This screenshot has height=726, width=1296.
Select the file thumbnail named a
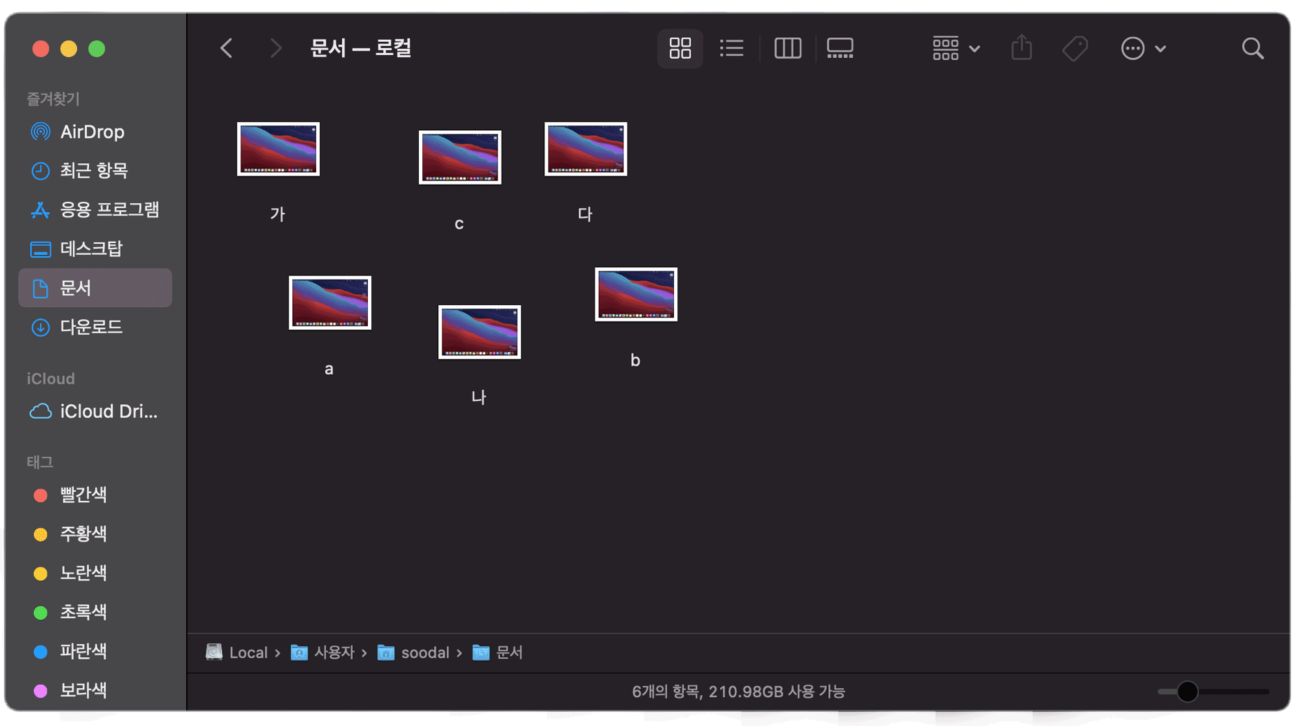pos(330,303)
